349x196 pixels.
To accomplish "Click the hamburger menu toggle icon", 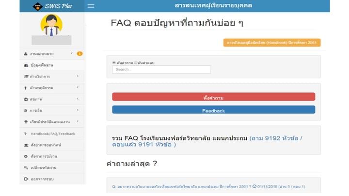I will (91, 6).
